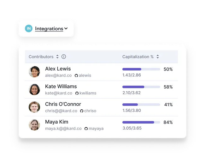Select the Chris O'Connor name
Viewport: 205px width, 158px height.
(63, 104)
